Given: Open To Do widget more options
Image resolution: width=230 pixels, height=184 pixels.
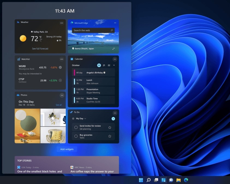Looking at the screenshot, I should pyautogui.click(x=115, y=113).
